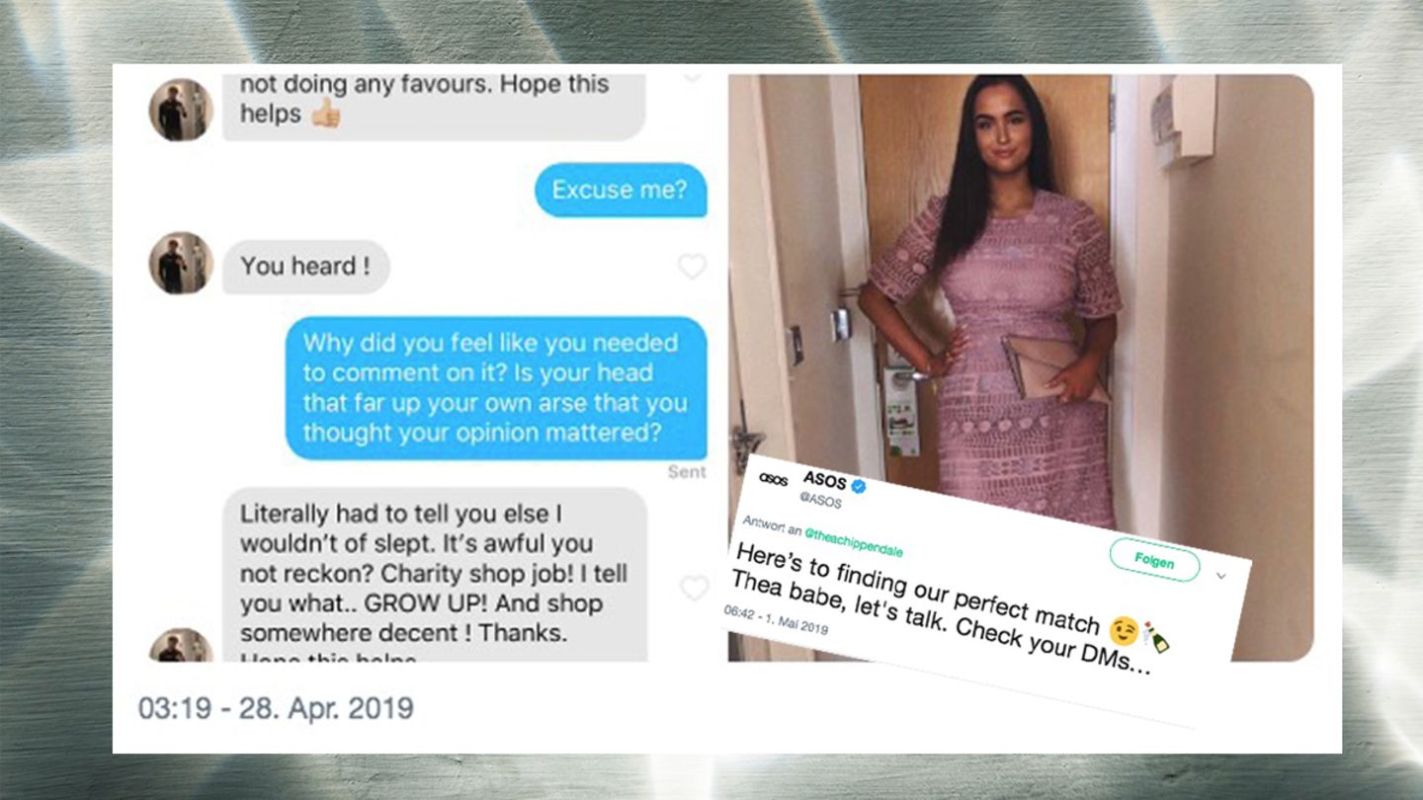Click the thumbs-up emoji after "Hope this helps"
The width and height of the screenshot is (1423, 800).
click(325, 114)
